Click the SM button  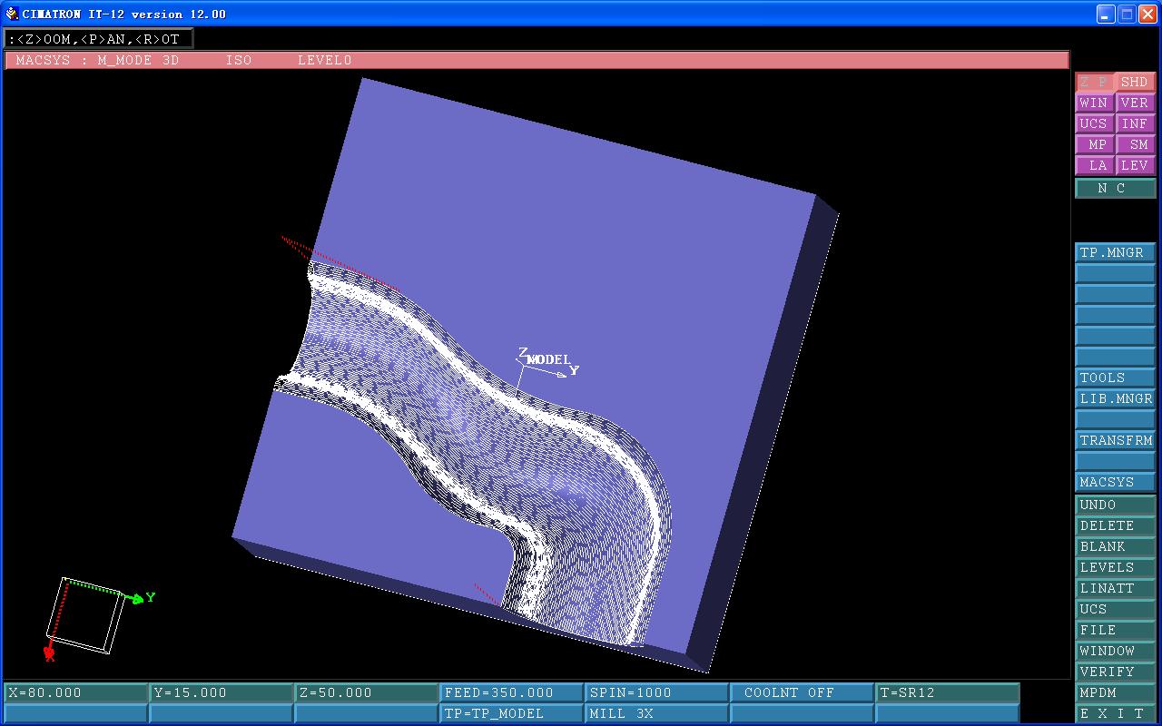coord(1135,144)
